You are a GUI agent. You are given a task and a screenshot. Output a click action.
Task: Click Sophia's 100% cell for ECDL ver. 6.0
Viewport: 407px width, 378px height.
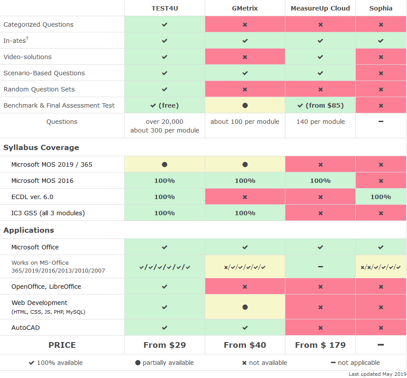point(381,197)
